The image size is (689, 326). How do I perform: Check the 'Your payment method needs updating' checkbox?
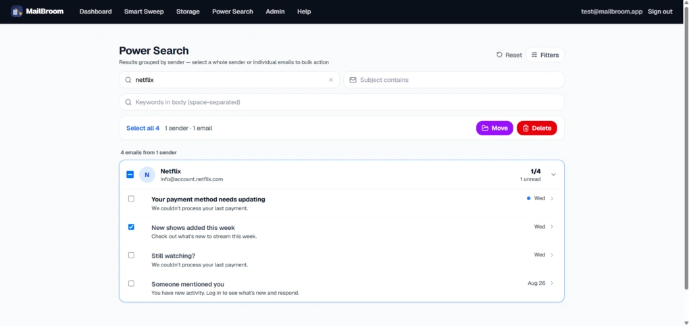point(131,199)
